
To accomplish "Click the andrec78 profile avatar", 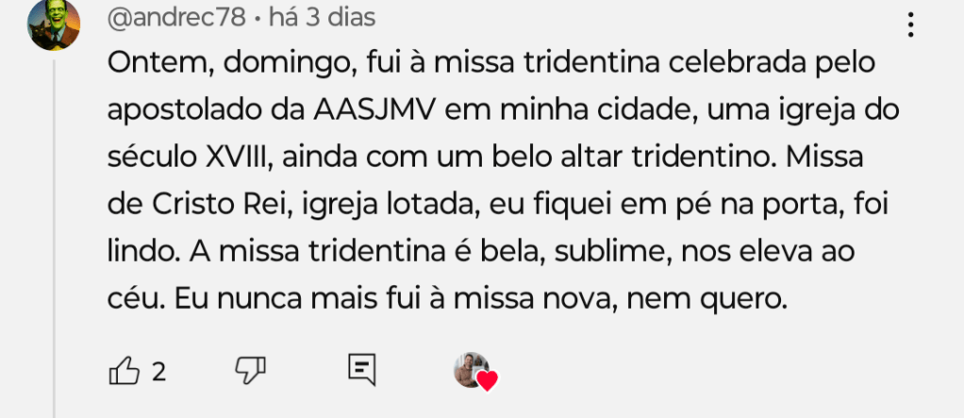I will (54, 24).
